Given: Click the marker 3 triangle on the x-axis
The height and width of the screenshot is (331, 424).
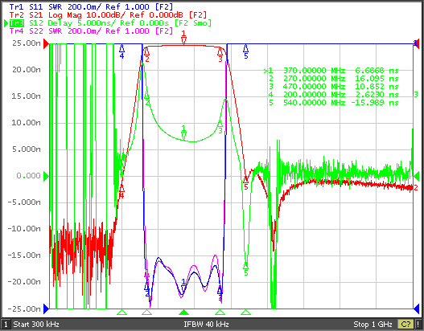Looking at the screenshot, I should point(220,313).
